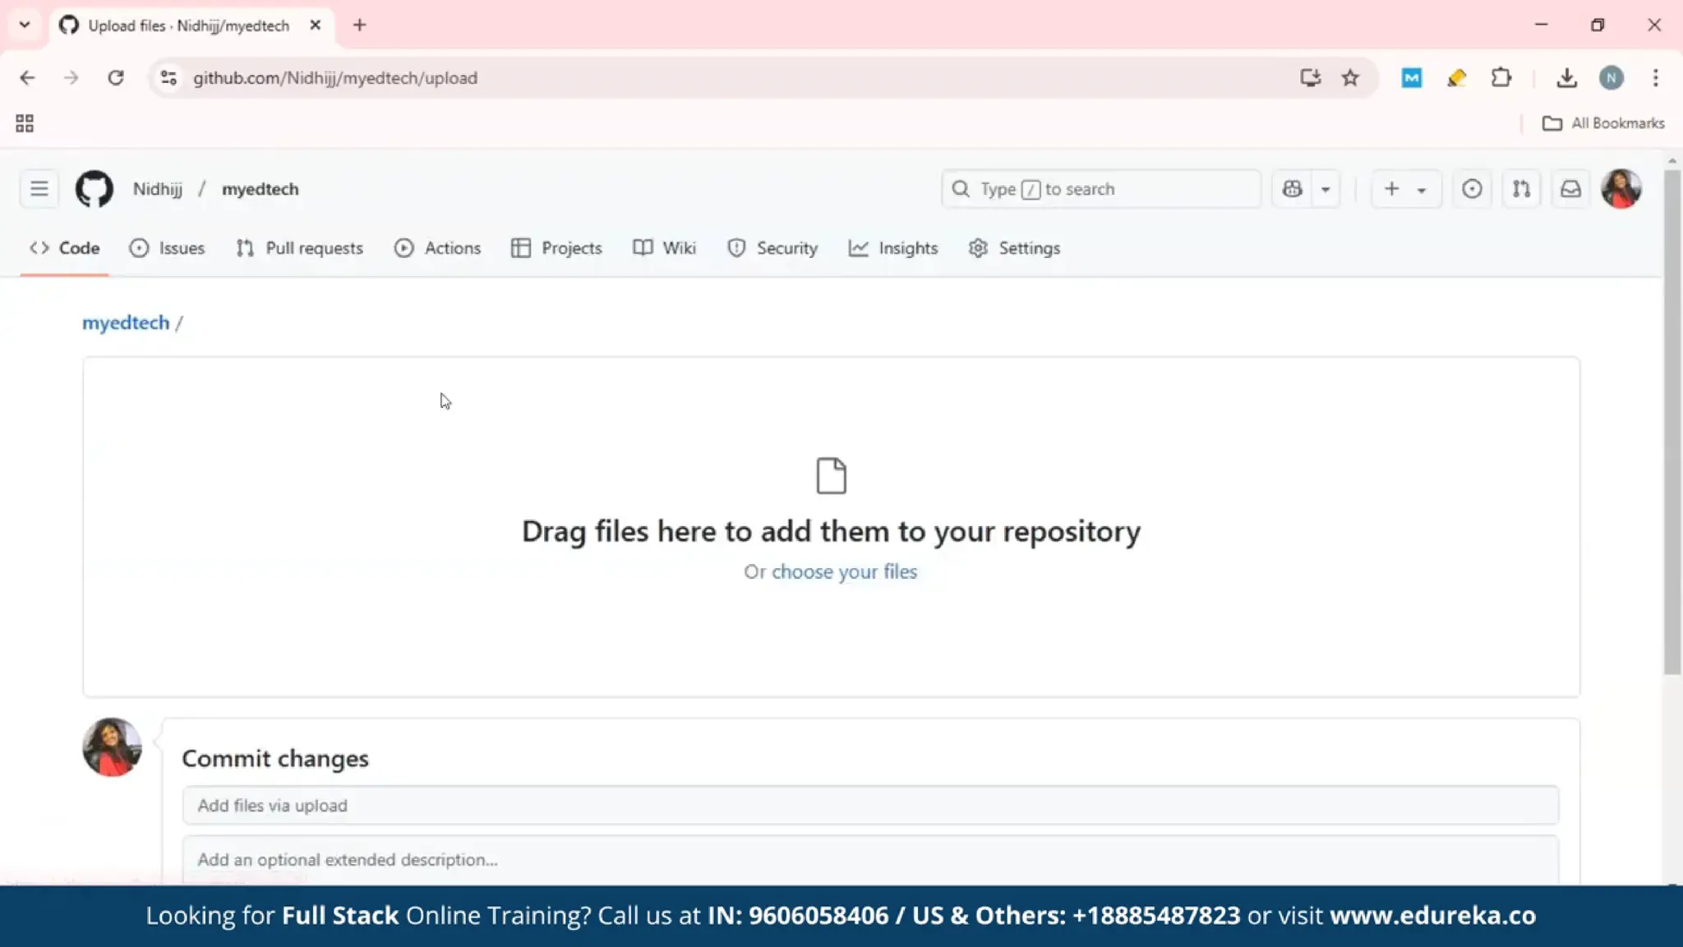Open the Chrome three-dot menu
The height and width of the screenshot is (947, 1683).
1656,78
